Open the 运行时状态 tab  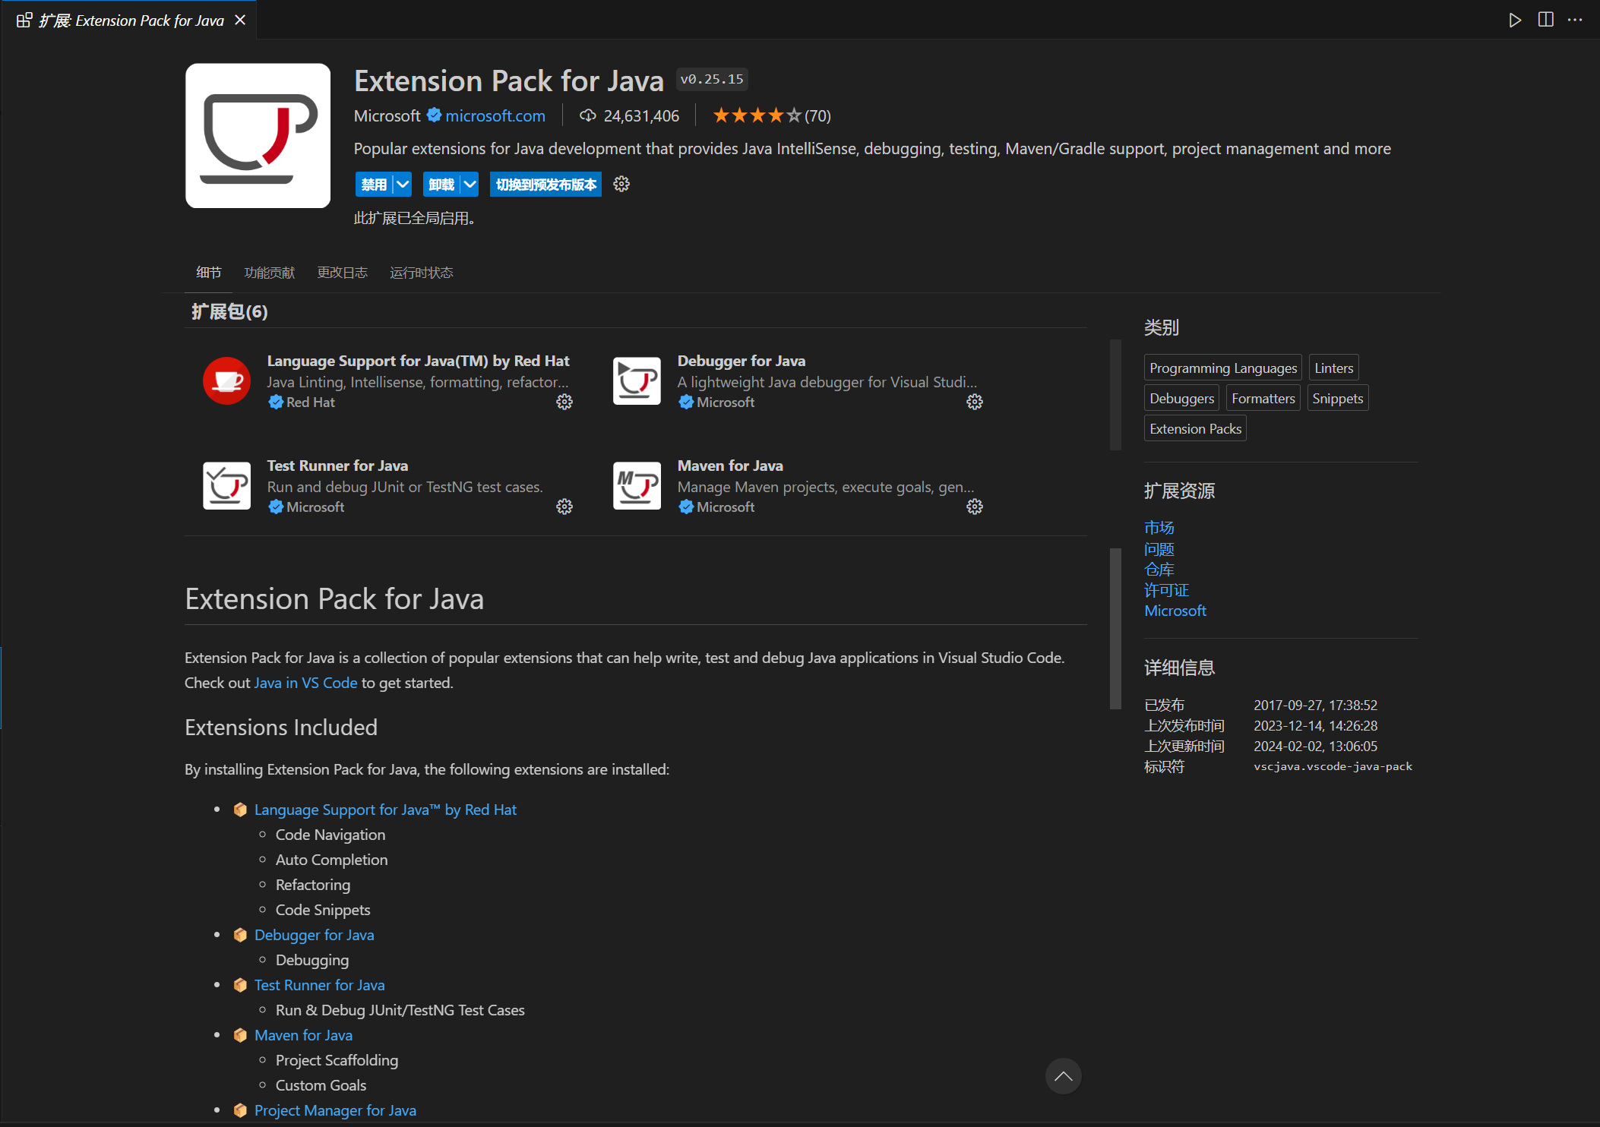click(421, 273)
